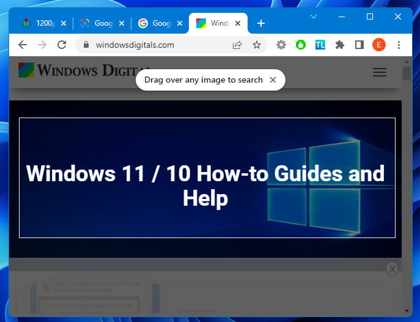This screenshot has height=322, width=420.
Task: Bookmark this page with the star icon
Action: tap(257, 45)
